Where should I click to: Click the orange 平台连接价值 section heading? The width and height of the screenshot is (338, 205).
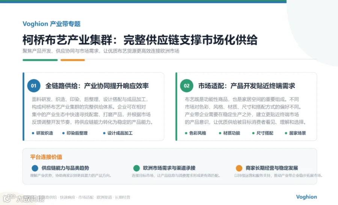point(46,157)
